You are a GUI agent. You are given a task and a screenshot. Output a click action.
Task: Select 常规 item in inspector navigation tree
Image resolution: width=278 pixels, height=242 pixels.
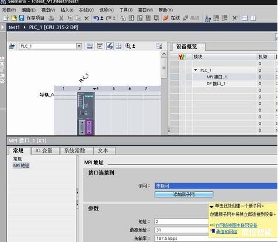[18, 159]
